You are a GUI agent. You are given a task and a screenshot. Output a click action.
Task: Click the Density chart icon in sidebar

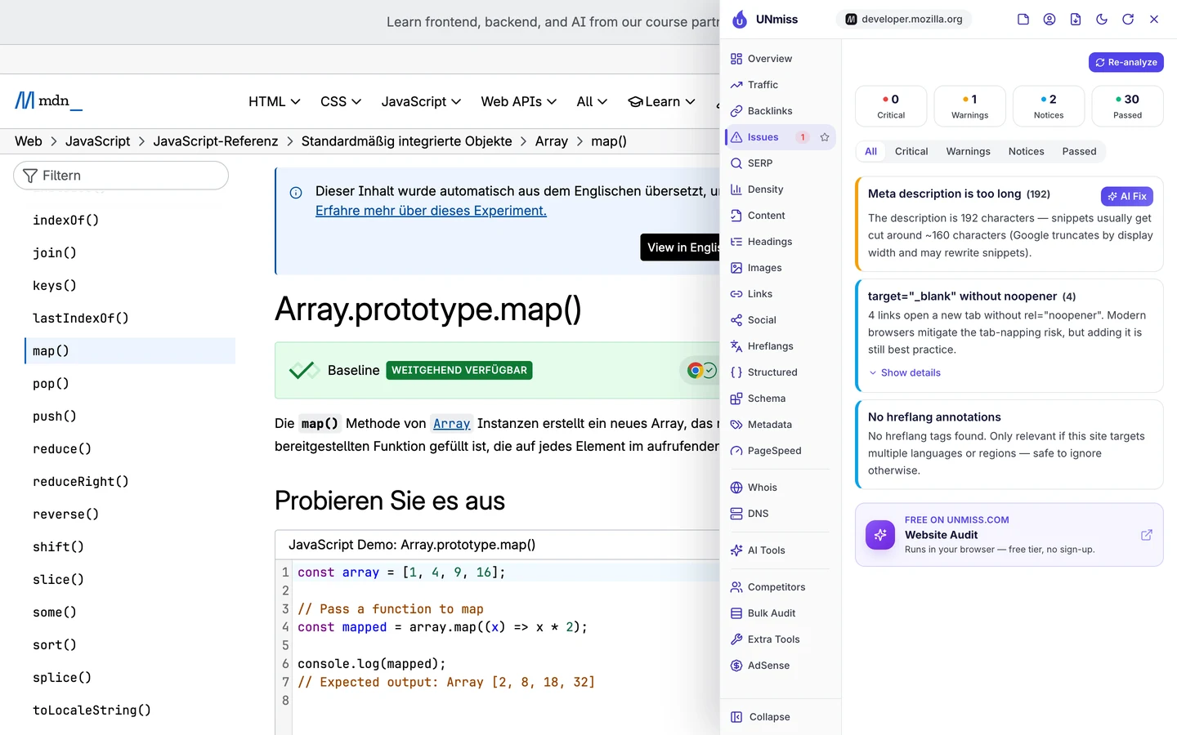(x=736, y=189)
